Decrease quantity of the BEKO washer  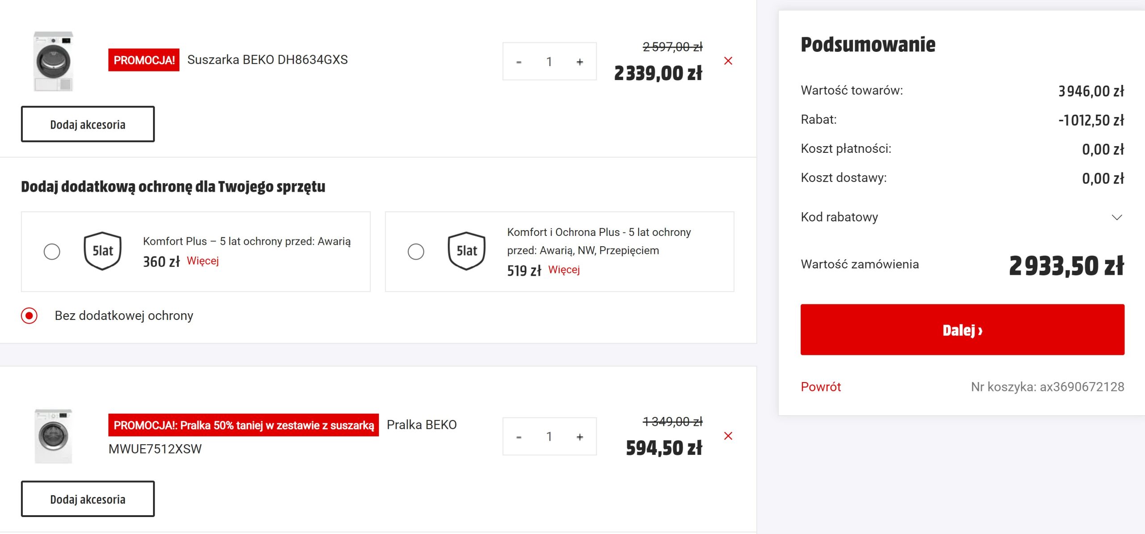tap(519, 436)
